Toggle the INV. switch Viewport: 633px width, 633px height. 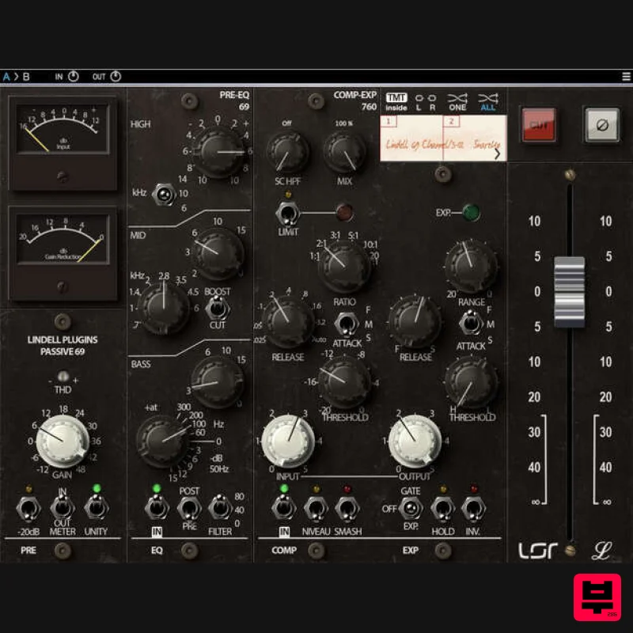tap(473, 510)
